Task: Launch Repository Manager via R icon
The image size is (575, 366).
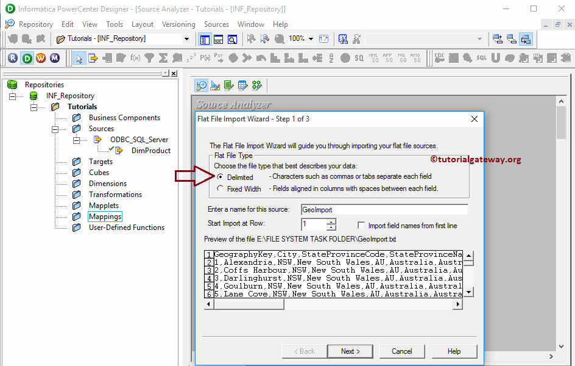Action: (x=13, y=58)
